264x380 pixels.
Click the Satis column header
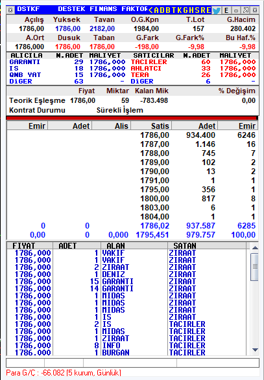pyautogui.click(x=152, y=126)
